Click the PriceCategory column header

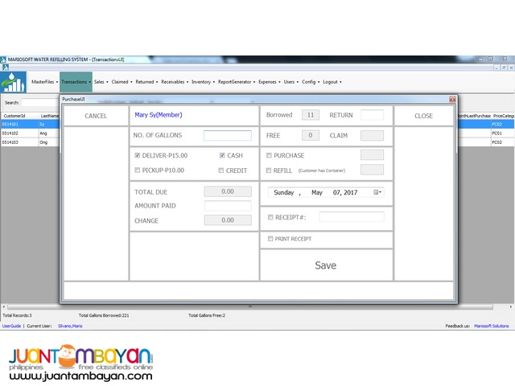[503, 116]
